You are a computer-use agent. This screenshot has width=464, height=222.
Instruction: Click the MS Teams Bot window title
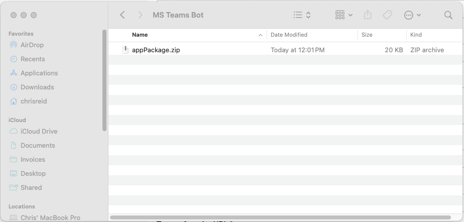pos(178,15)
